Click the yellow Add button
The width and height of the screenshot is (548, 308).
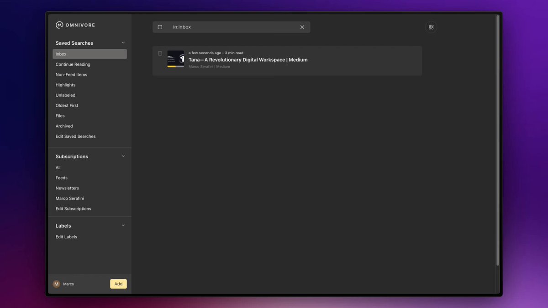pos(118,284)
